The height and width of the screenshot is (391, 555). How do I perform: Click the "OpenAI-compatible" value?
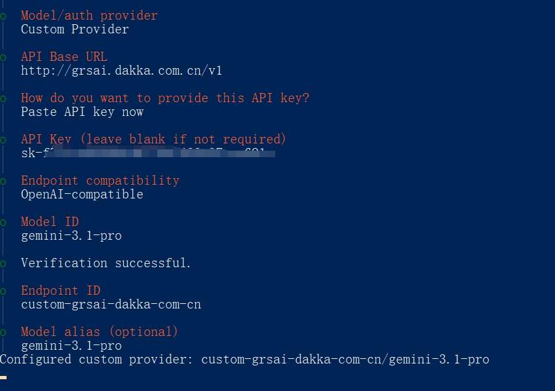click(82, 195)
